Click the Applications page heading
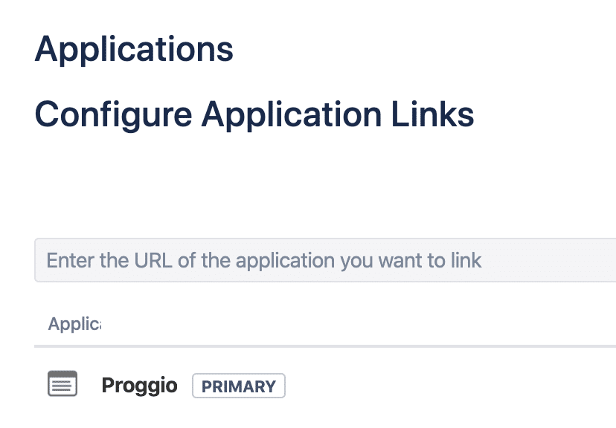This screenshot has height=428, width=616. (134, 50)
